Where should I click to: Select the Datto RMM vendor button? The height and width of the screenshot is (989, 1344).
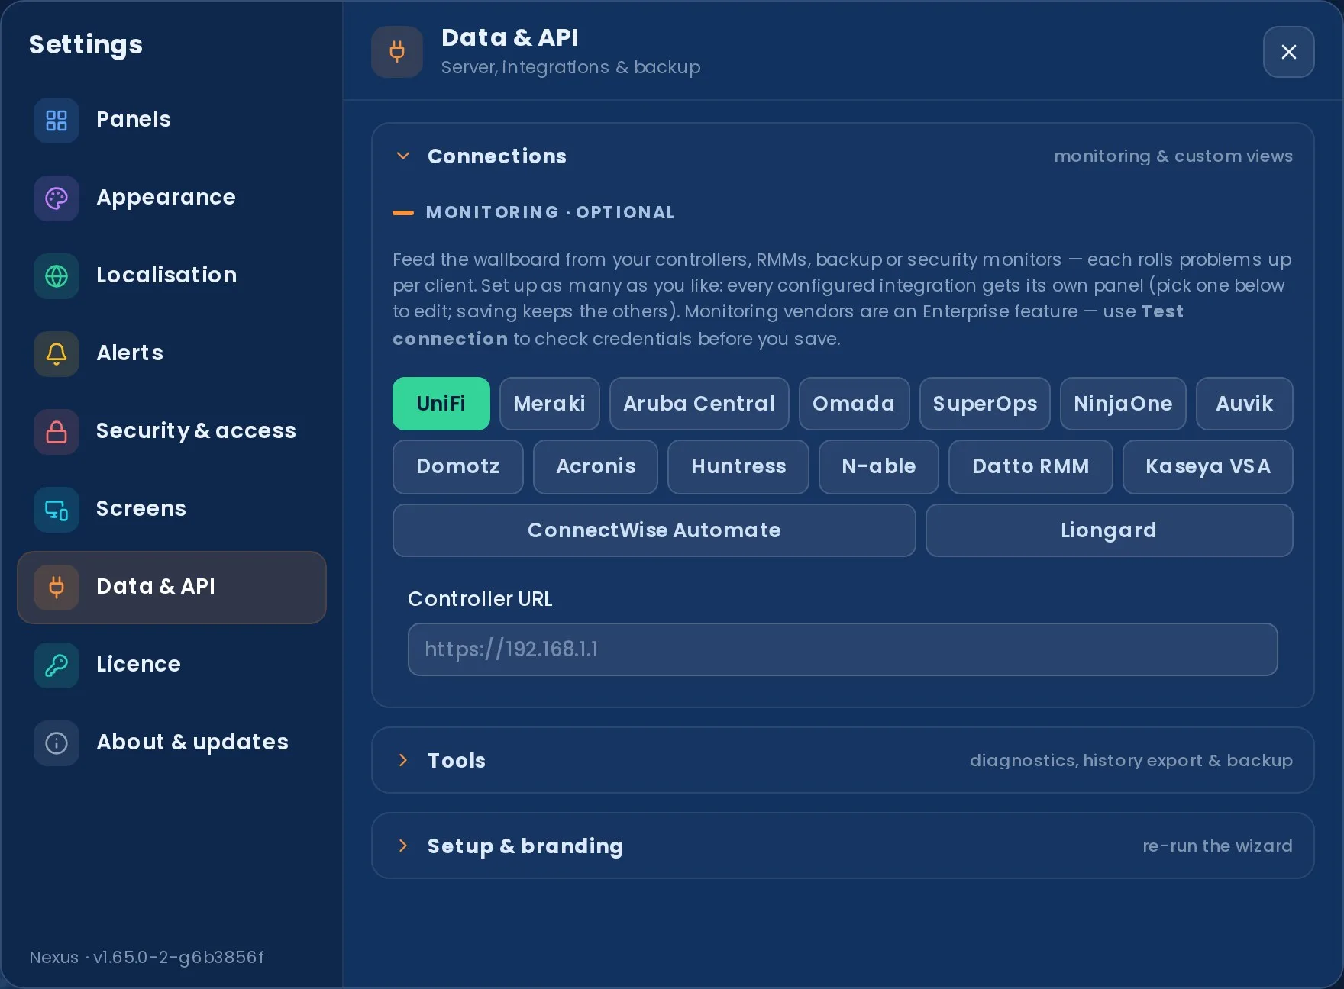1031,466
